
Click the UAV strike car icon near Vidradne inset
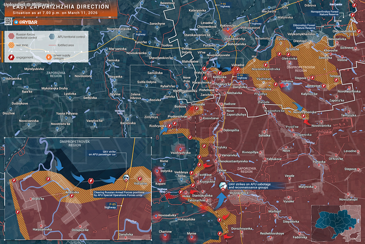(x=126, y=178)
